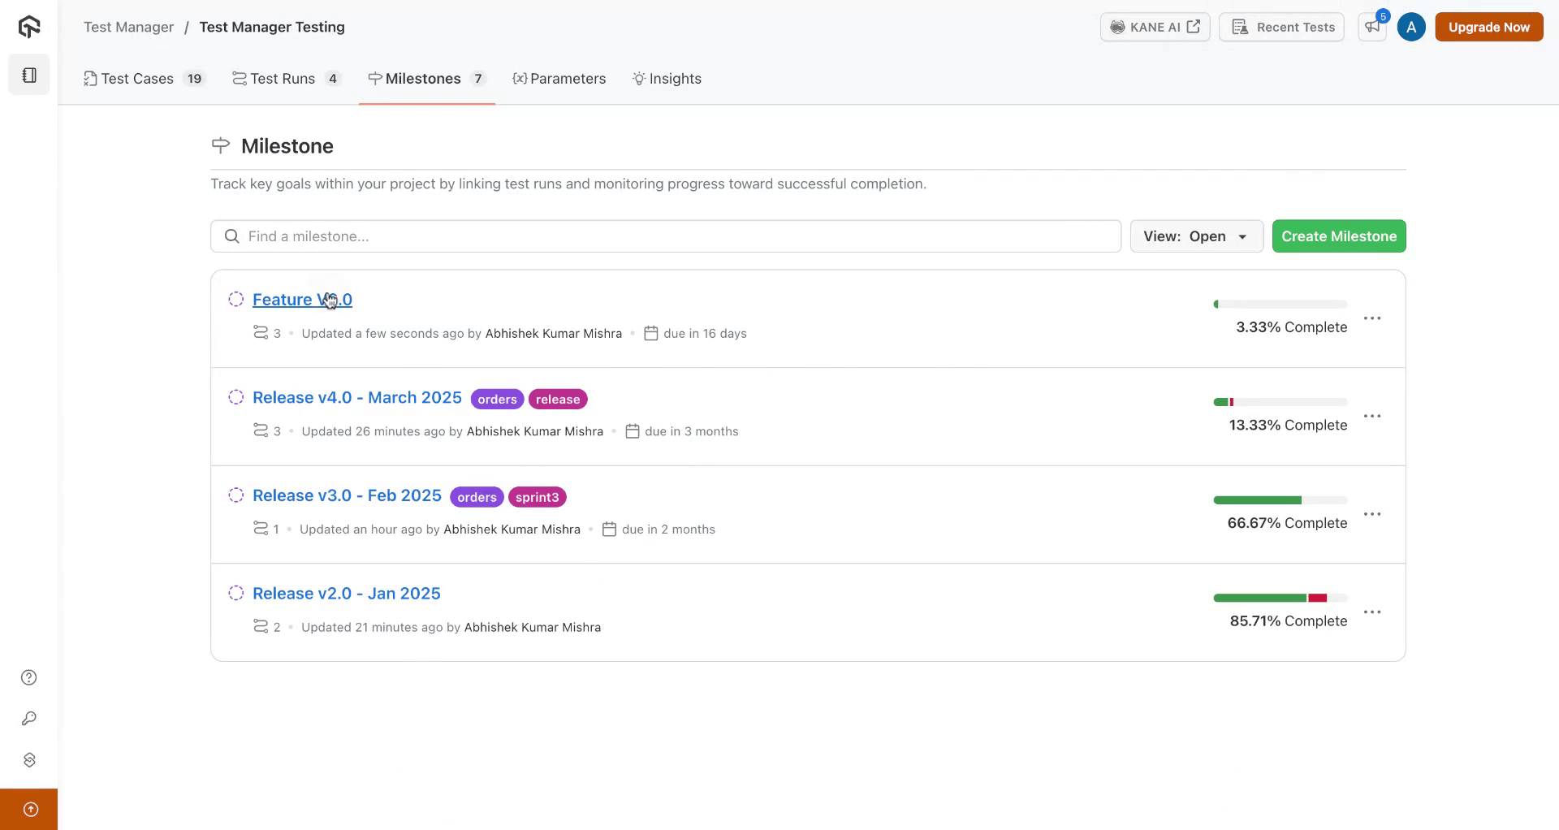Click the orange upload arrow icon
Screen dimensions: 1559x830
pyautogui.click(x=30, y=809)
